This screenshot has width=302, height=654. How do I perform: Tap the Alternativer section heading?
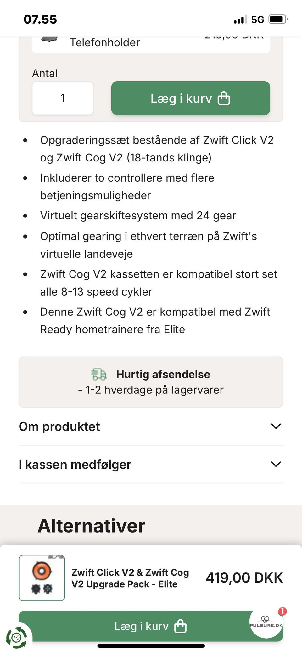click(91, 526)
